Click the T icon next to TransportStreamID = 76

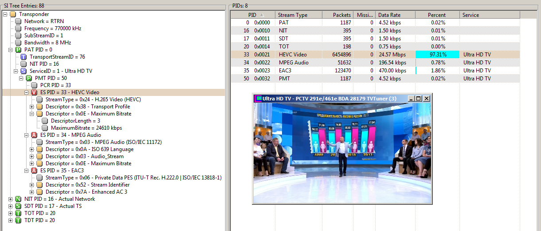point(24,57)
